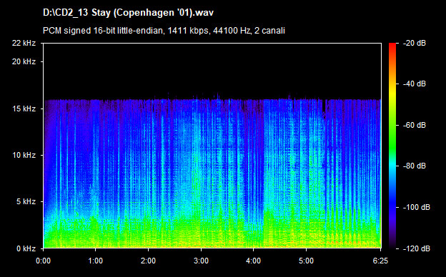Click the 6:25 end time marker

coord(380,261)
